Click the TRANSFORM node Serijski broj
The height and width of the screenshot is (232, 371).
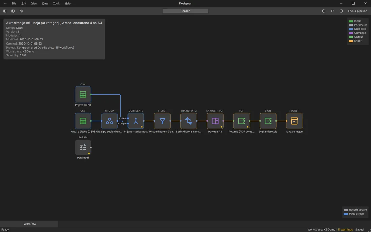coord(189,121)
